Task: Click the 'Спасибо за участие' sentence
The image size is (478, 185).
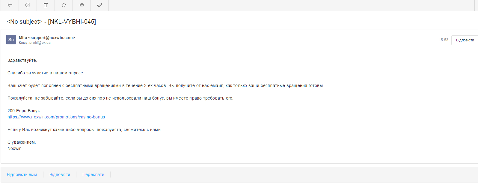Action: 46,73
